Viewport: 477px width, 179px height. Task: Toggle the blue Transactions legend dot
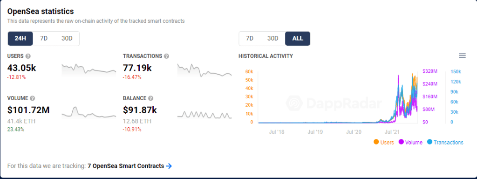click(x=429, y=142)
